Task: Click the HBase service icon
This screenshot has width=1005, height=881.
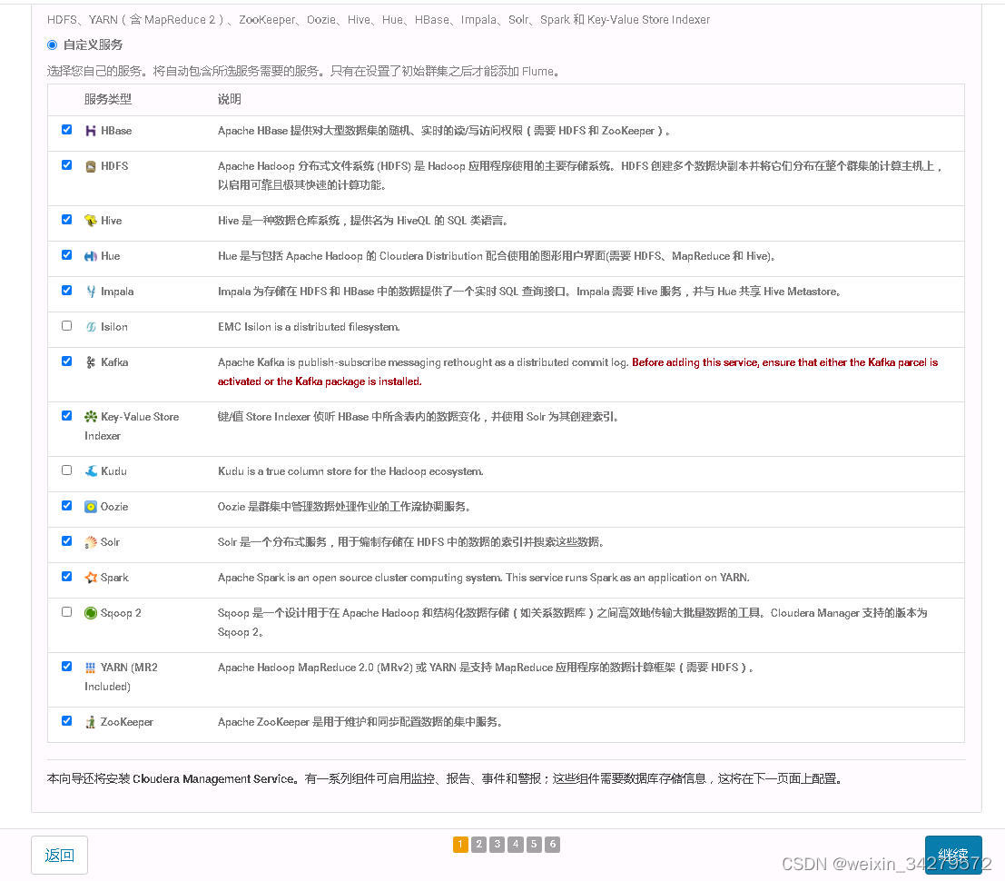Action: coord(91,131)
